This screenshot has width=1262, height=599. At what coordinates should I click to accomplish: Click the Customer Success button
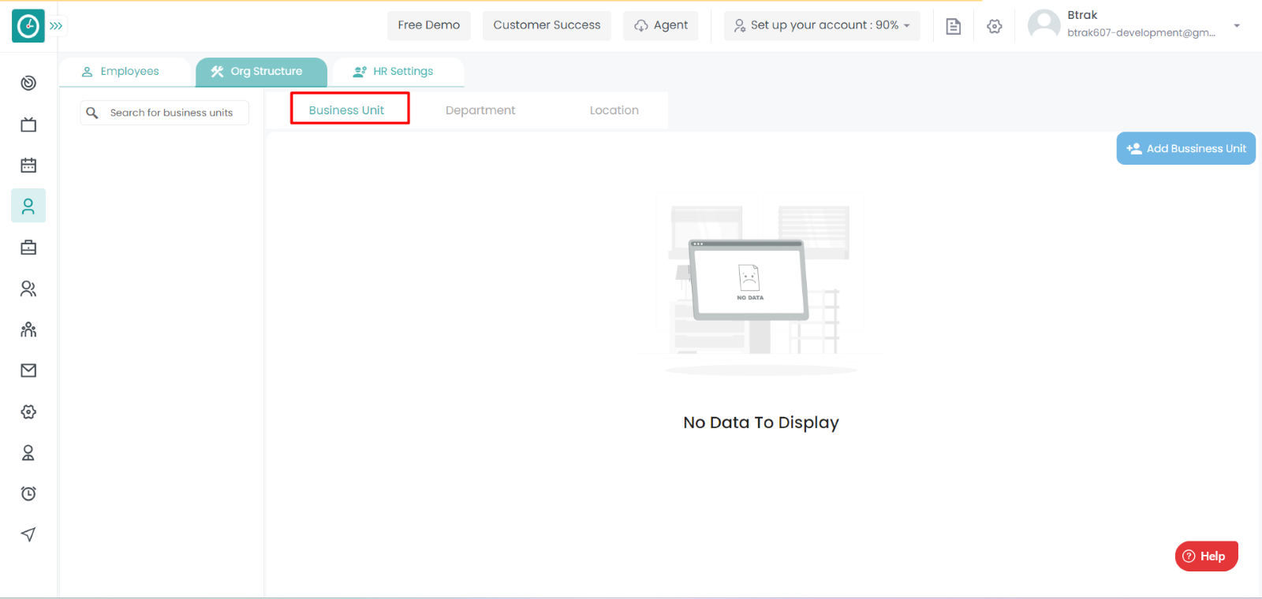[x=547, y=25]
